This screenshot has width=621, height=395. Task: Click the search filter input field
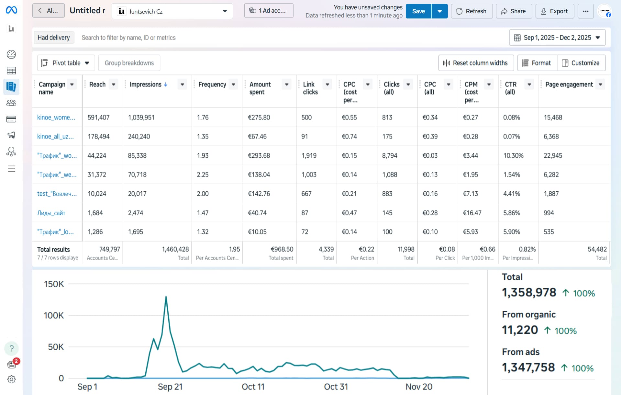[x=128, y=38]
